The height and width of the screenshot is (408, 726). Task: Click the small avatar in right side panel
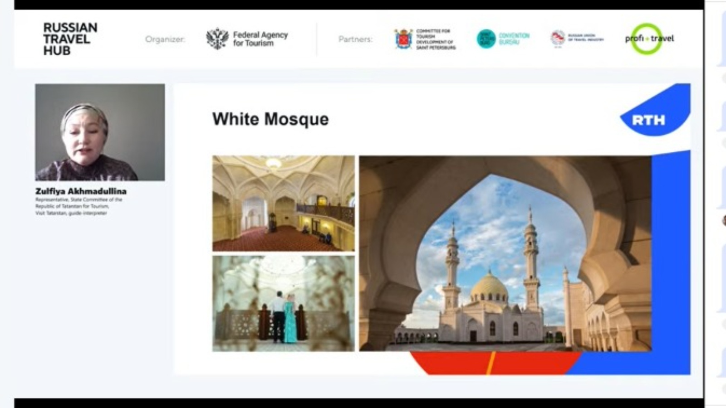[723, 221]
